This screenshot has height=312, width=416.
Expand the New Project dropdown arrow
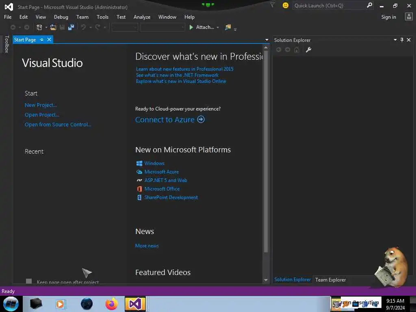point(46,27)
